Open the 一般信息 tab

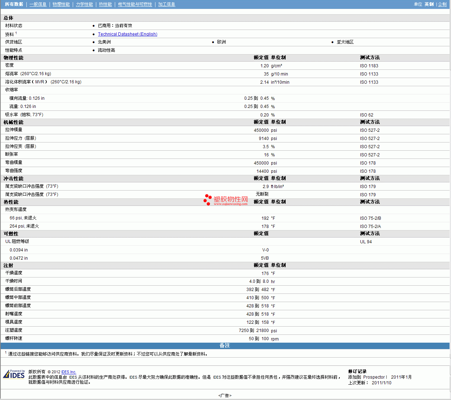(38, 4)
